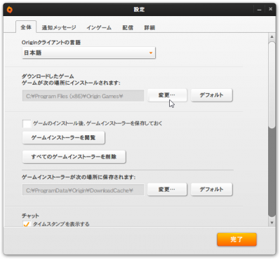Click すべてのゲームインストーラーを削除 button
Image resolution: width=280 pixels, height=259 pixels.
[x=74, y=157]
